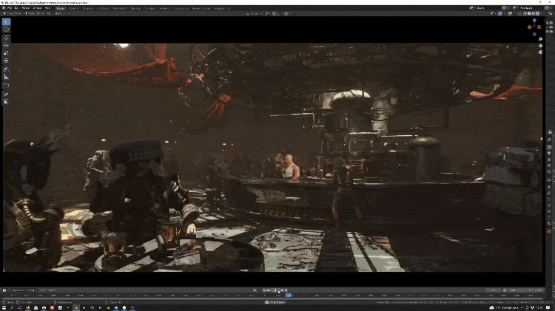The height and width of the screenshot is (311, 555).
Task: Open the timeline Marker menu
Action: pyautogui.click(x=52, y=290)
